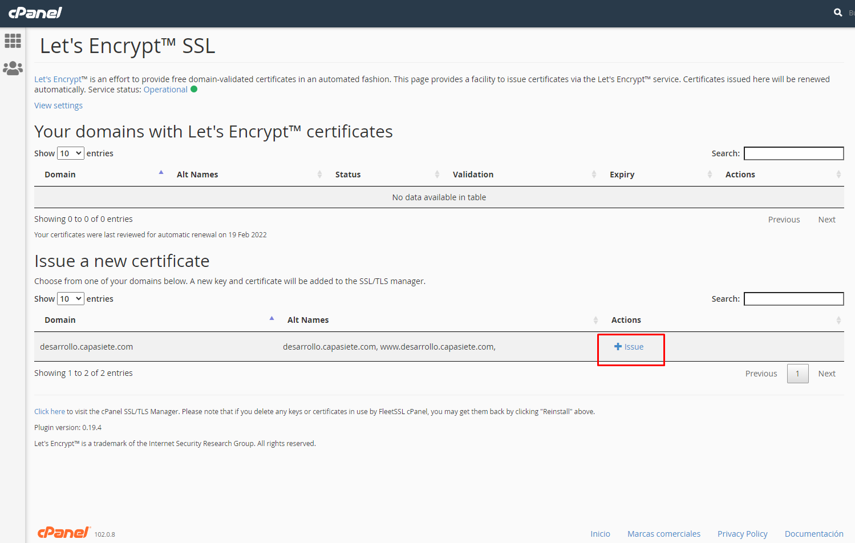Open Show entries dropdown for certificates table

tap(71, 153)
